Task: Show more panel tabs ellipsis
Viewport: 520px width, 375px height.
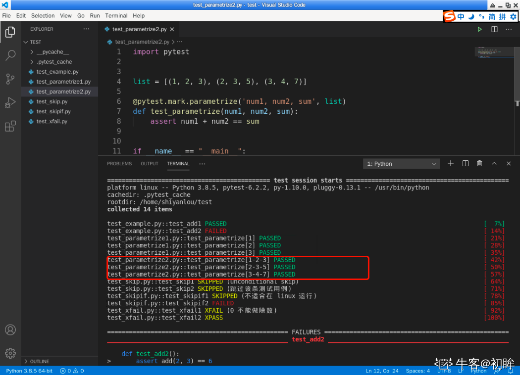Action: point(202,164)
